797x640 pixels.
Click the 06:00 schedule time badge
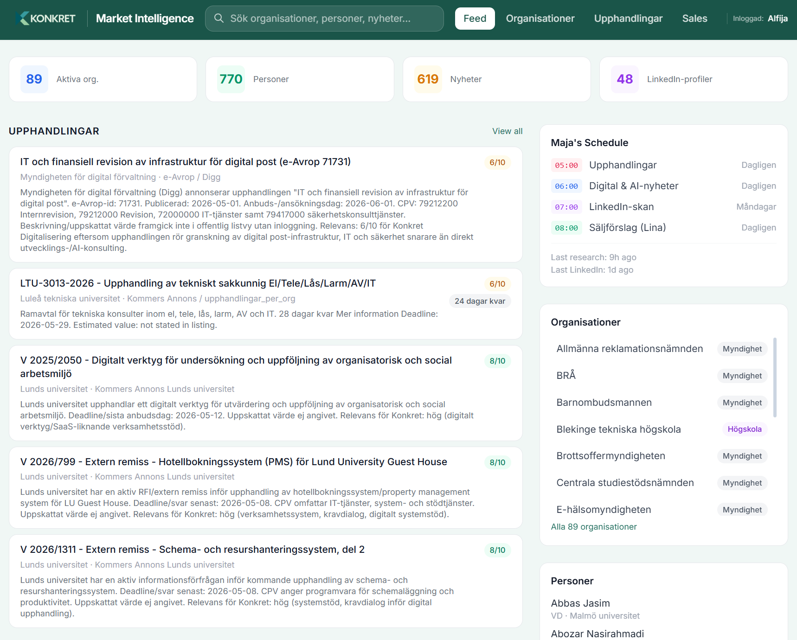[566, 186]
